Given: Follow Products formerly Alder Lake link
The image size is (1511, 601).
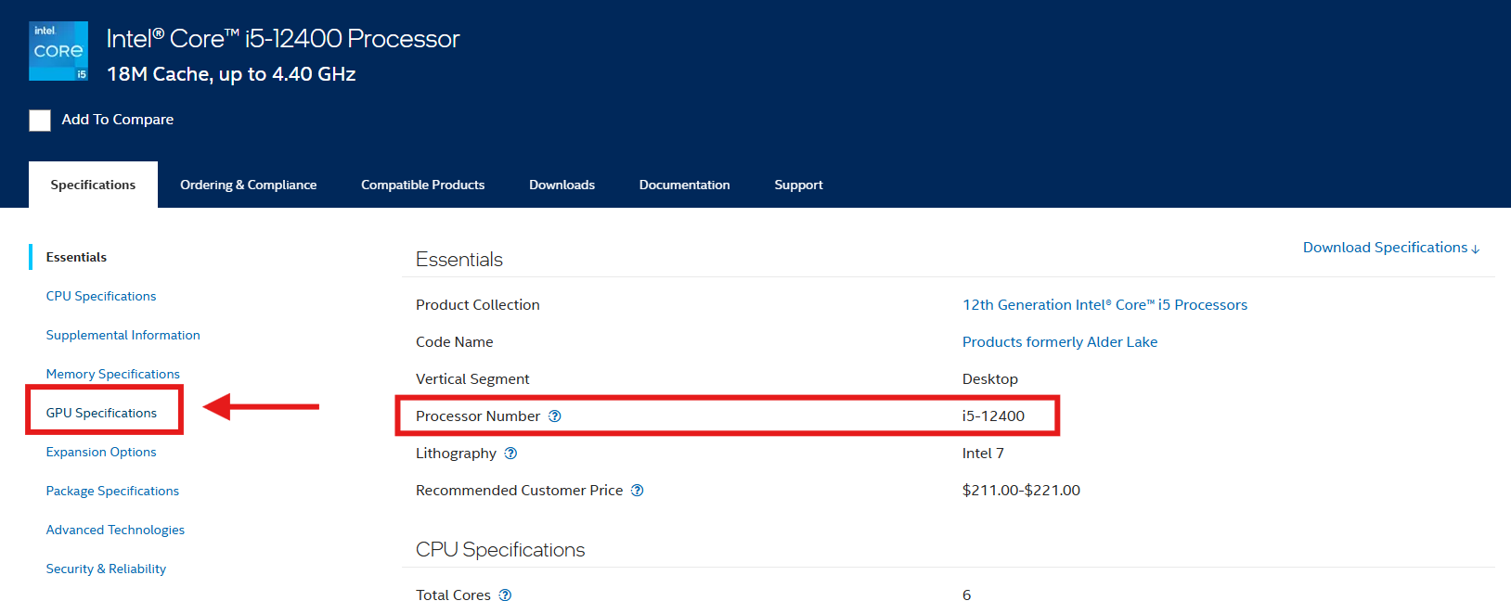Looking at the screenshot, I should pos(1059,342).
